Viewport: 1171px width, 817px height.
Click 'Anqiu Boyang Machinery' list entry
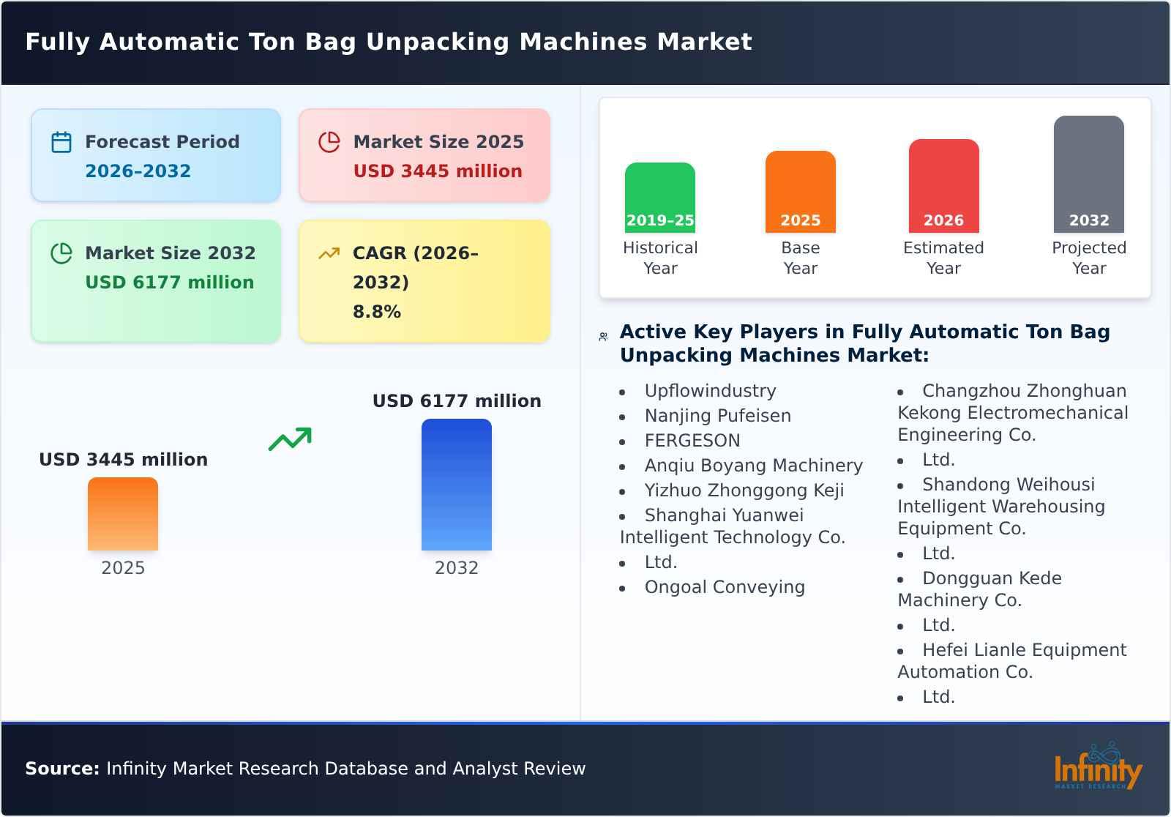754,466
